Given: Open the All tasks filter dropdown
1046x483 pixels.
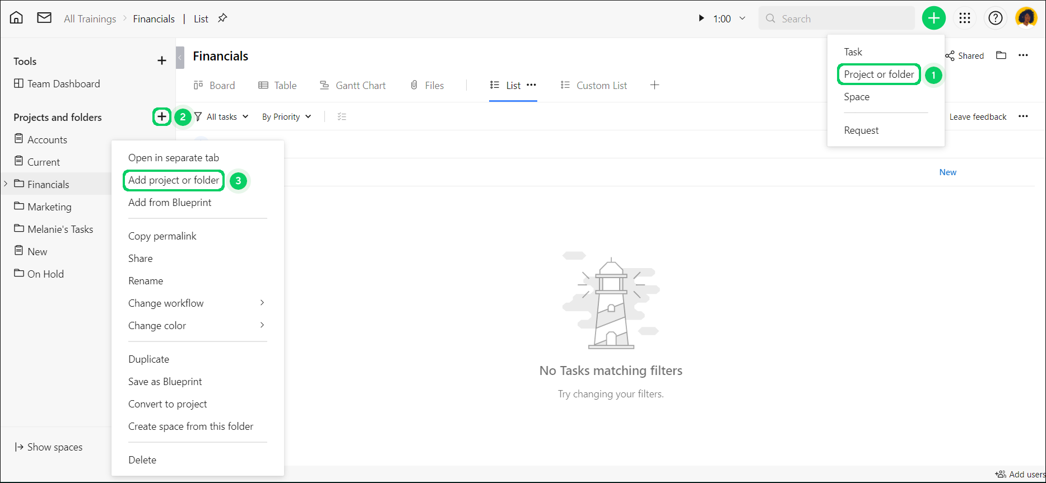Looking at the screenshot, I should (x=221, y=116).
